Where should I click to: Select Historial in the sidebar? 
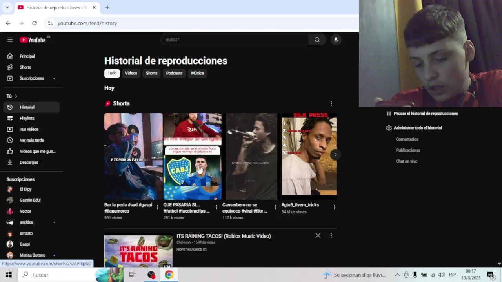coord(31,107)
